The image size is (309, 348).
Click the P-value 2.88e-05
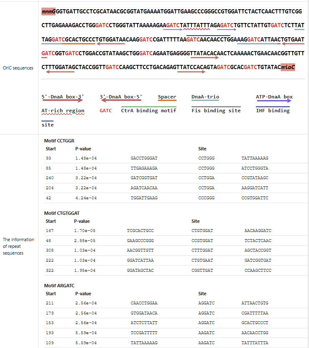85,240
